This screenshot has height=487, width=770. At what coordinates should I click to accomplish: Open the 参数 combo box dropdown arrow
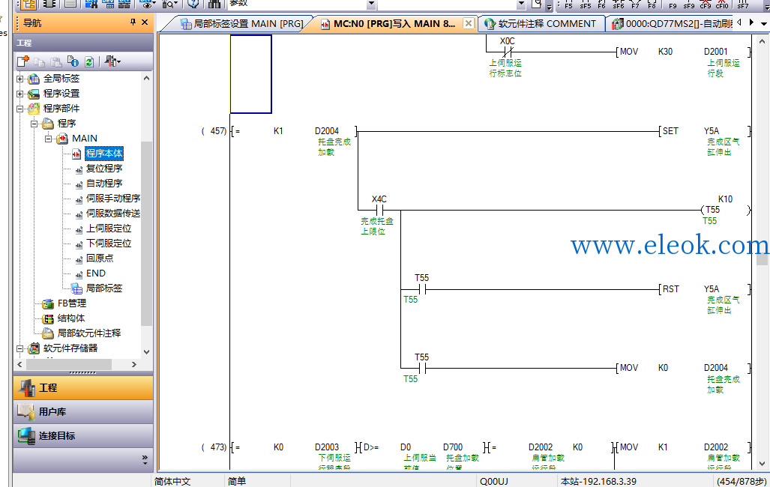[x=371, y=4]
